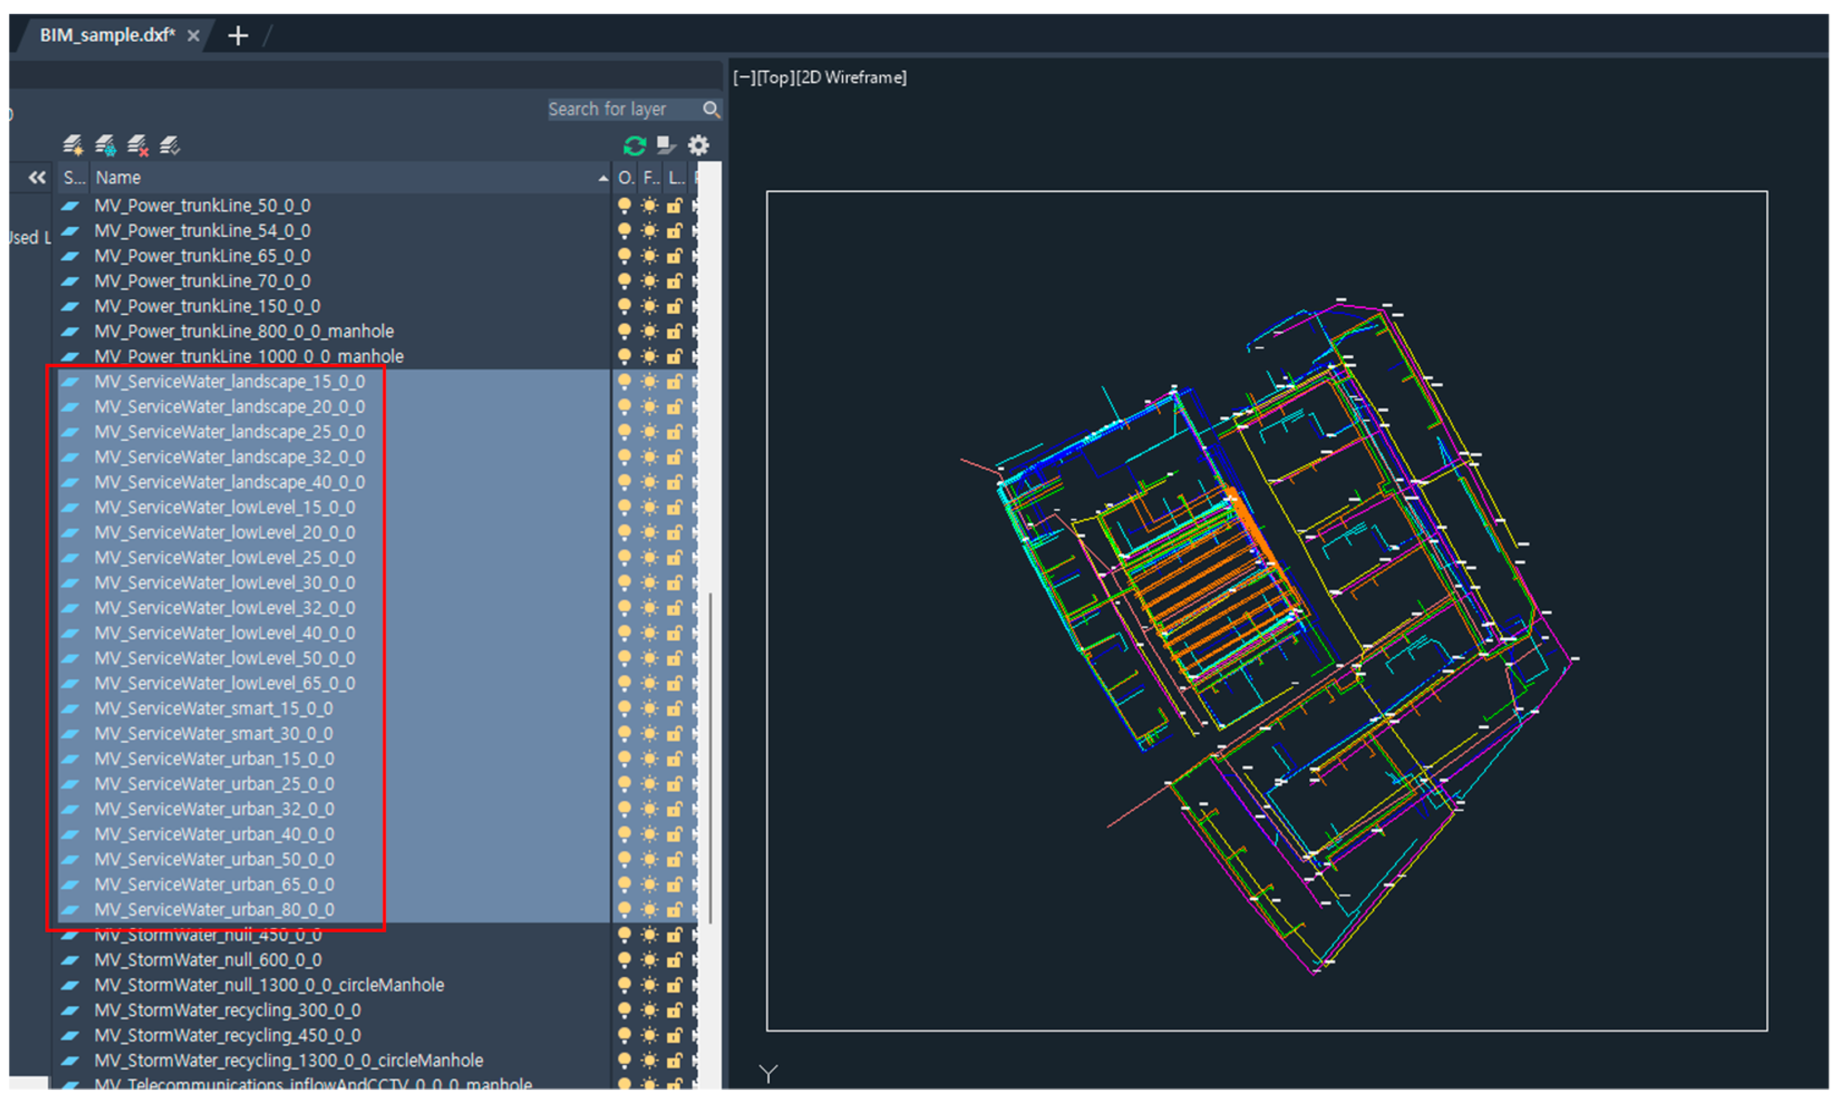
Task: Click the New Layer icon
Action: click(x=72, y=145)
